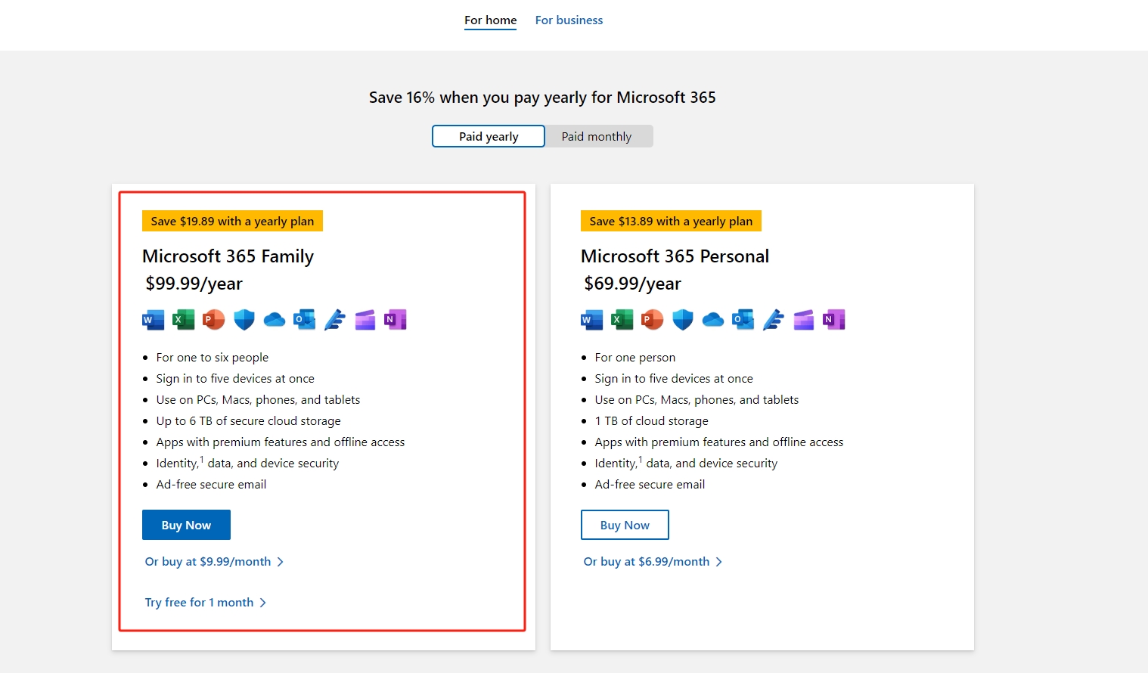Click the Clipchamp icon on Personal plan
Screen dimensions: 1148x673
click(x=803, y=319)
